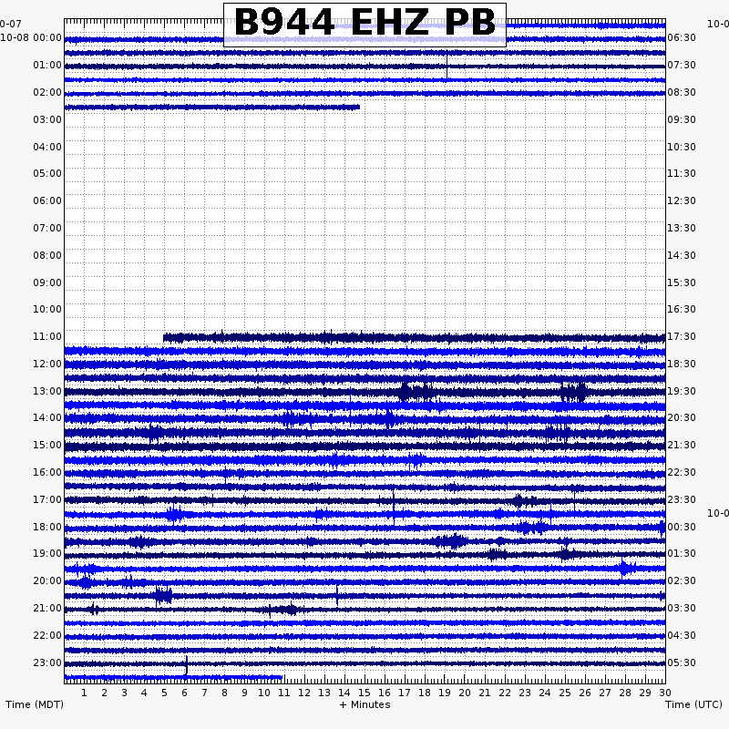Click where the 11:00 trace resumes near minute 5
This screenshot has height=729, width=729.
click(165, 338)
